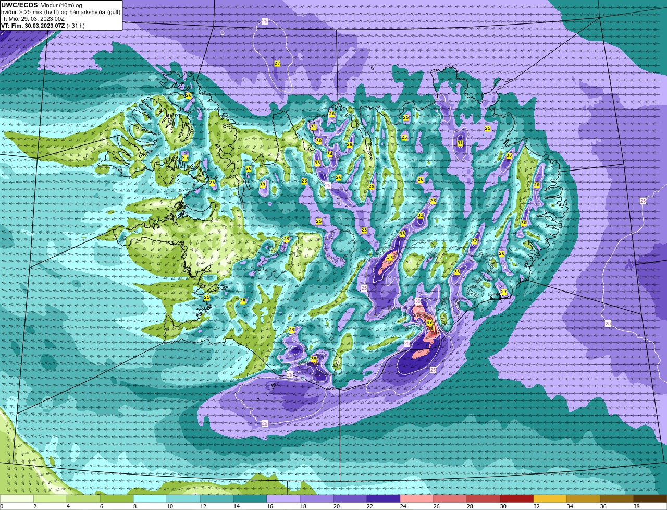Select the 28–30 red legend swatch

(x=484, y=499)
